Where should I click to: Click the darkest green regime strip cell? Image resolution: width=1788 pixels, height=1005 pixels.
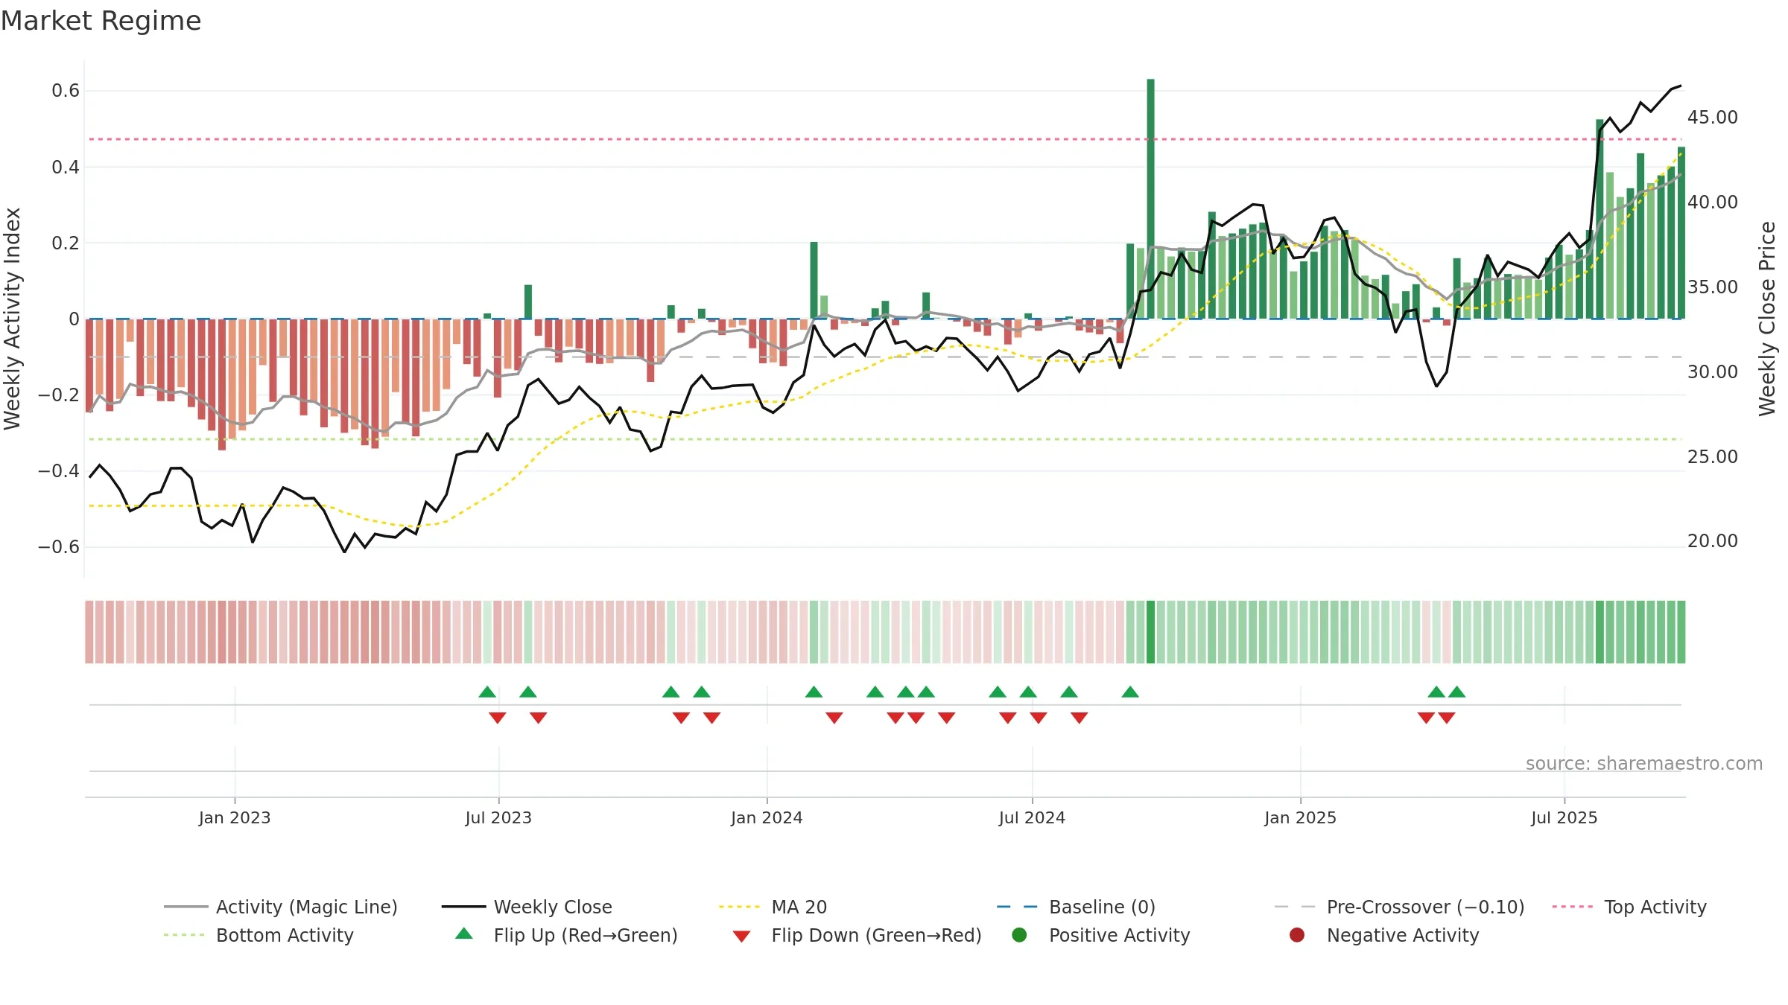(x=1150, y=632)
